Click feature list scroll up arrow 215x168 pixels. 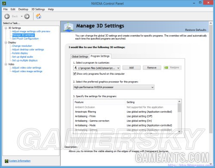pyautogui.click(x=179, y=101)
